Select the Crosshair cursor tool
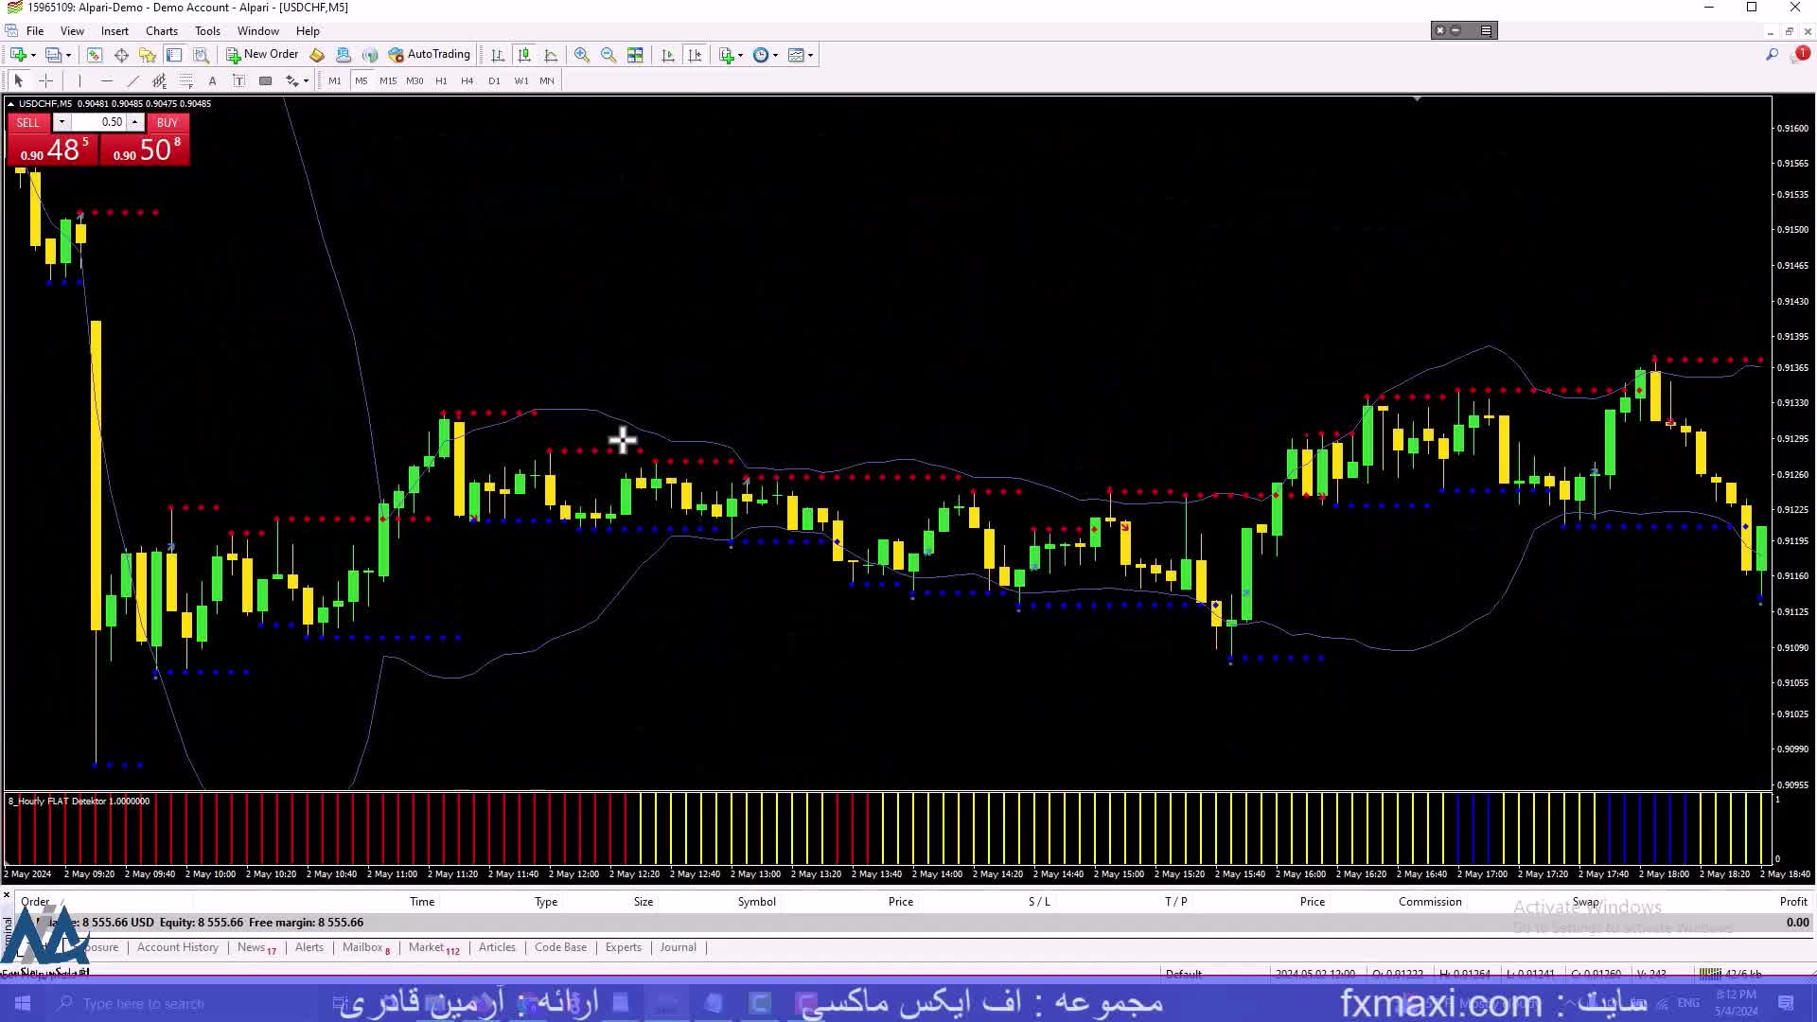The width and height of the screenshot is (1817, 1022). click(x=45, y=81)
